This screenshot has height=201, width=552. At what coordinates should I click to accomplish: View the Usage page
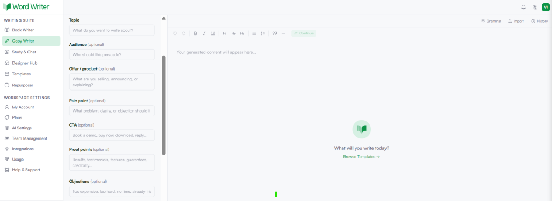pos(31,160)
